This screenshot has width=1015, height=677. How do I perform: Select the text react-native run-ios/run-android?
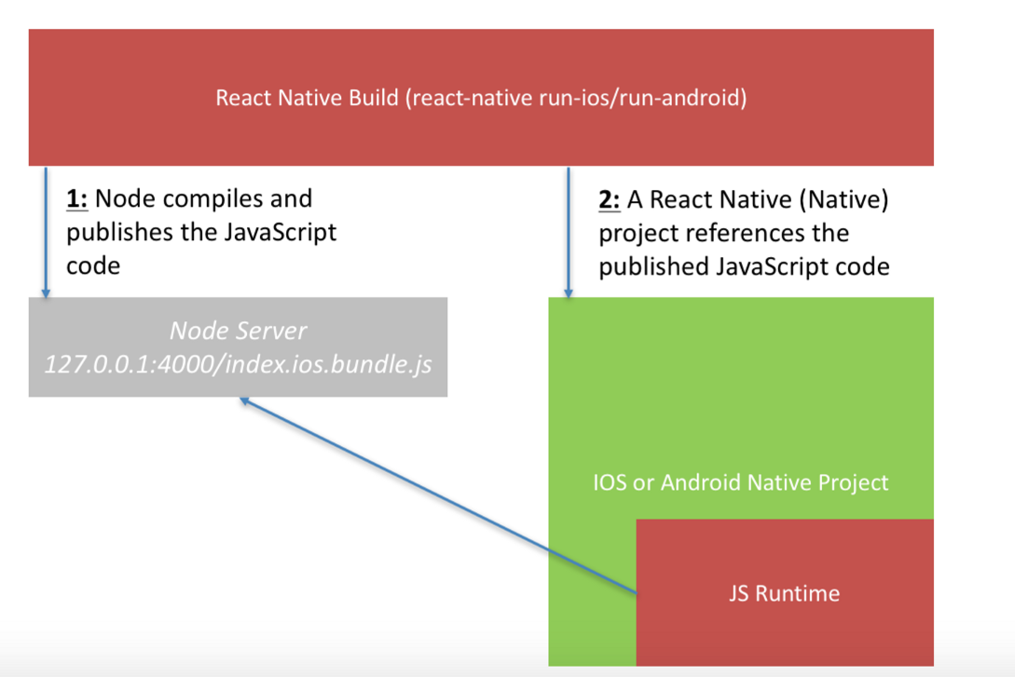[x=578, y=98]
